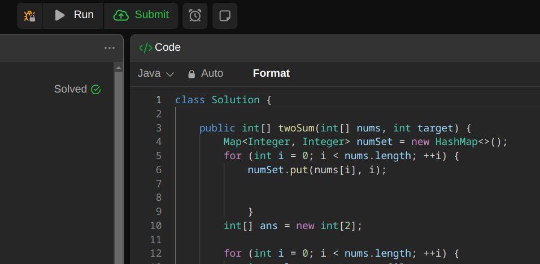
Task: Click the Solved status label
Action: [x=70, y=89]
